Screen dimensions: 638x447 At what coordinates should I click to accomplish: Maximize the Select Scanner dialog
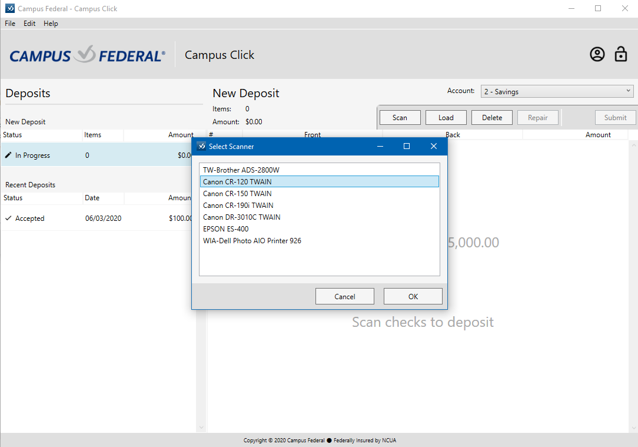(407, 146)
